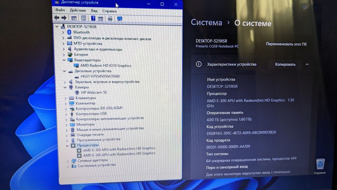
Task: Collapse the Процессоры node
Action: tap(67, 146)
